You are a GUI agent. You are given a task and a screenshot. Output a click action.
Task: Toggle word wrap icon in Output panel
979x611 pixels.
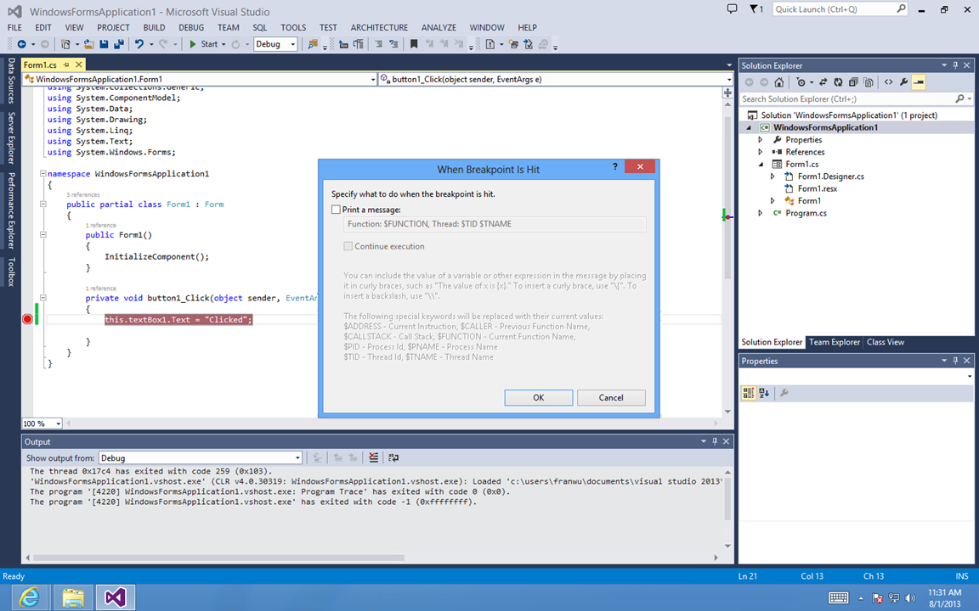point(393,457)
